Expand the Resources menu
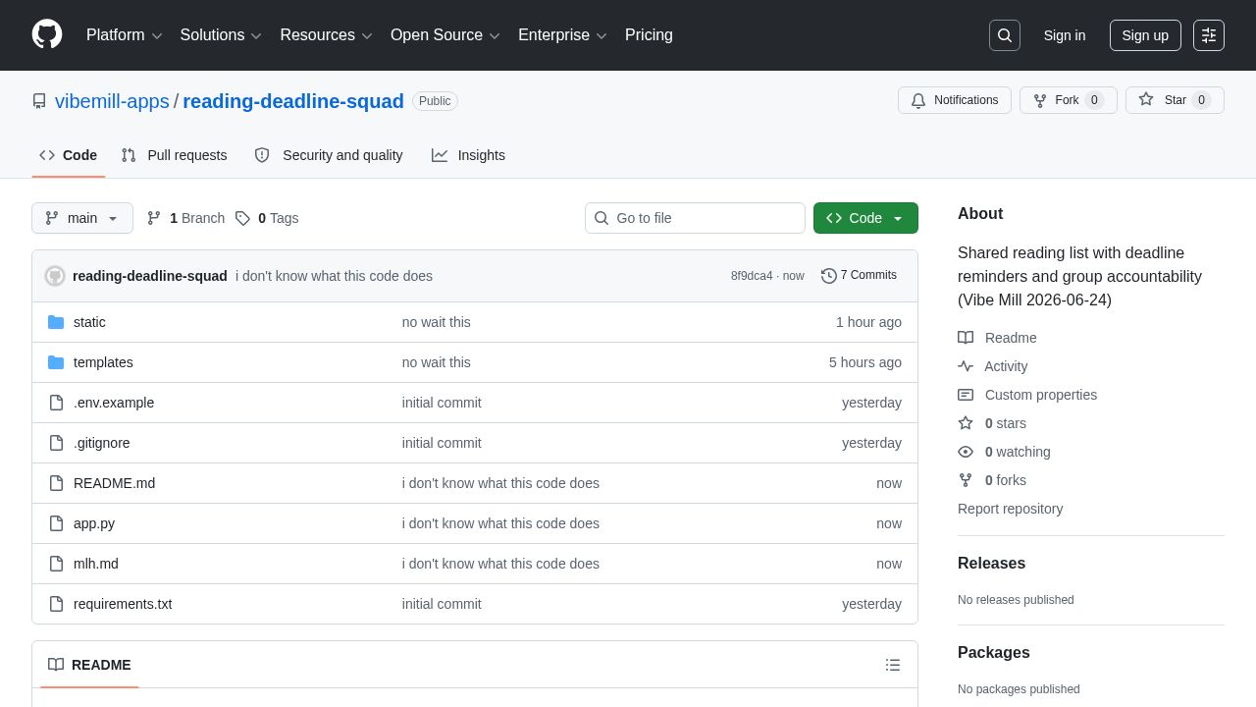 coord(327,35)
